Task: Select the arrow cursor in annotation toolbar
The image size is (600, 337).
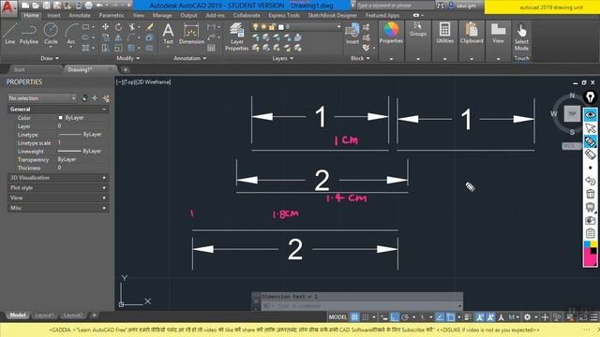Action: (x=591, y=128)
